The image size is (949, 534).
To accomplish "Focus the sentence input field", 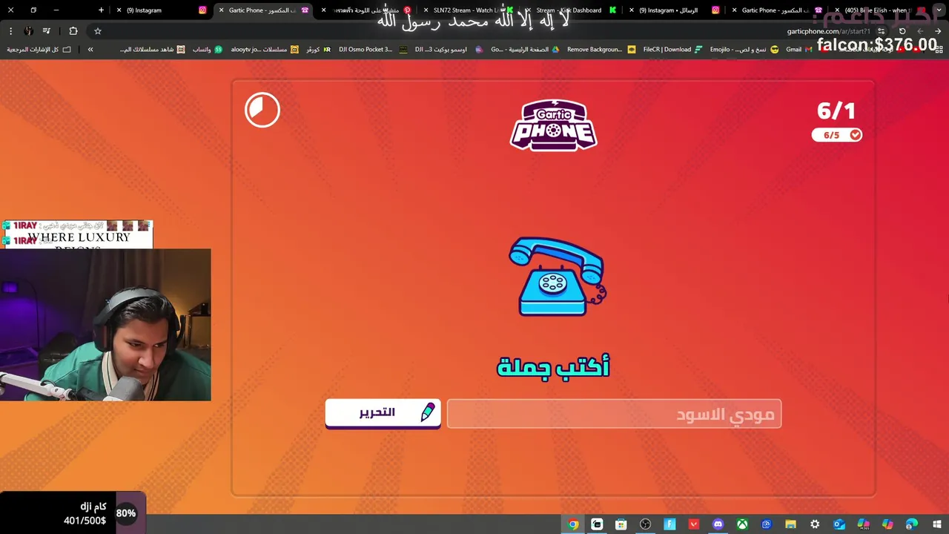I will 614,414.
